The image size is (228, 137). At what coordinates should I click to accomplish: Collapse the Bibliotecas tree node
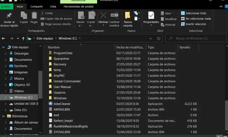pyautogui.click(x=4, y=116)
